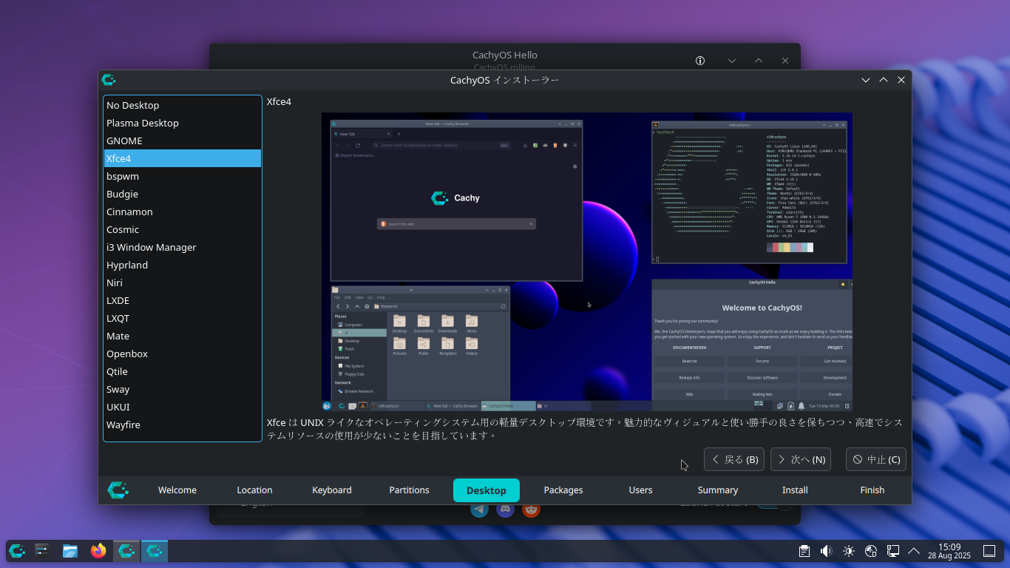Click the brightness tray icon

click(x=849, y=551)
